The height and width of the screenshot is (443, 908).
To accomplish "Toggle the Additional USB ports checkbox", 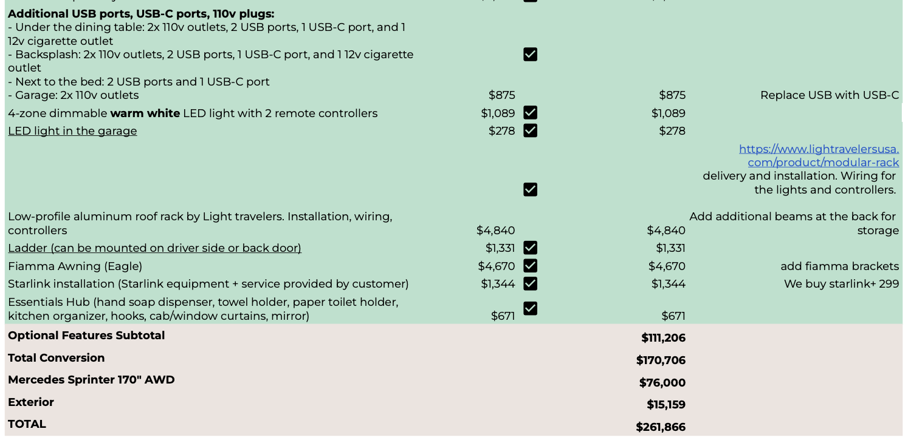I will pyautogui.click(x=530, y=55).
